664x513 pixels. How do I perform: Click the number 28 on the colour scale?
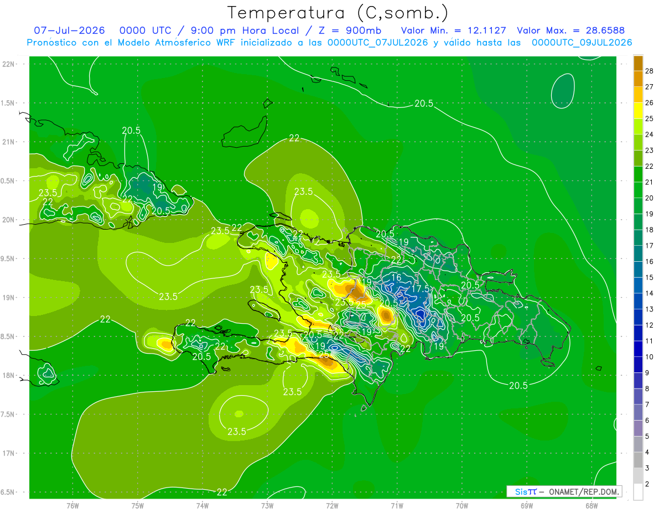click(x=650, y=71)
